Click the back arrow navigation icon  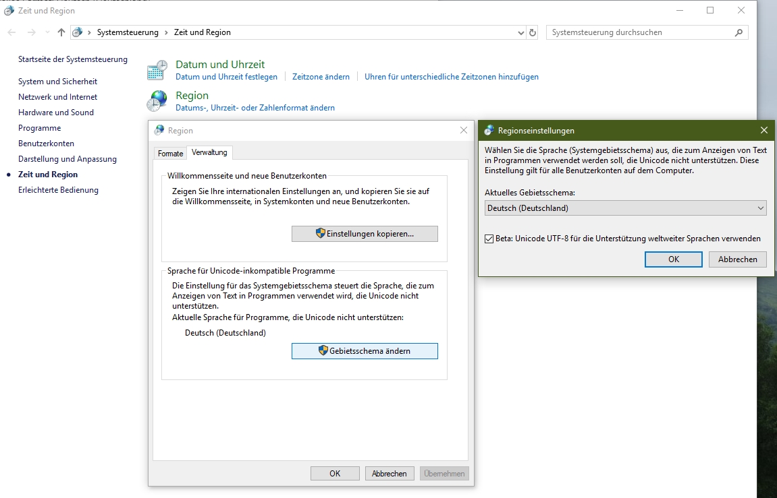(11, 32)
